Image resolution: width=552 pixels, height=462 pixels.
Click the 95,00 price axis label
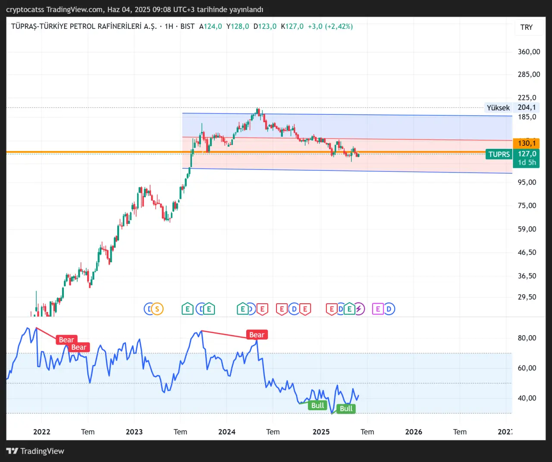527,182
